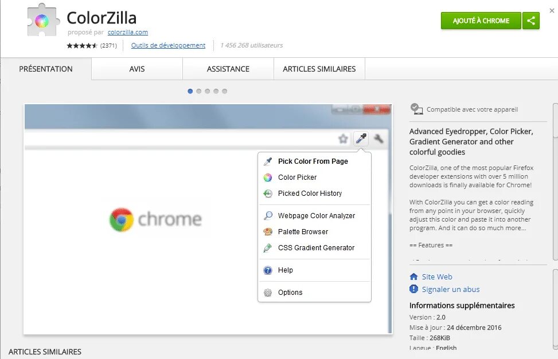Screen dimensions: 558x359
Task: Click the ColorZilla puzzle-piece extension logo
Action: pos(42,20)
